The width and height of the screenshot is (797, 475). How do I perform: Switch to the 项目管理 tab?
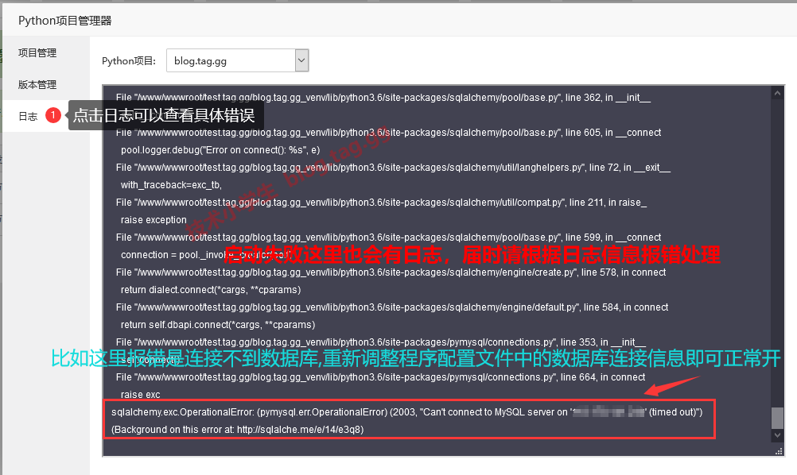[37, 53]
